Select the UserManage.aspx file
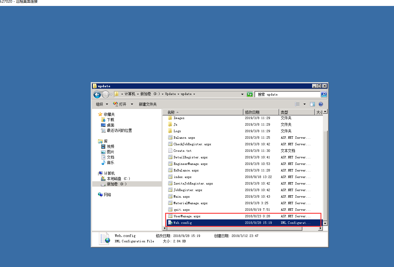The image size is (394, 267). coord(187,216)
